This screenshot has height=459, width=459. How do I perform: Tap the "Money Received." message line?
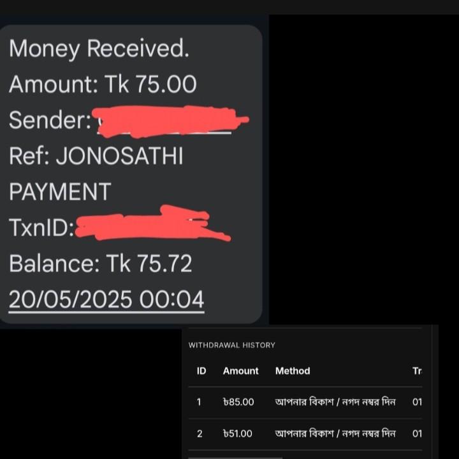99,49
